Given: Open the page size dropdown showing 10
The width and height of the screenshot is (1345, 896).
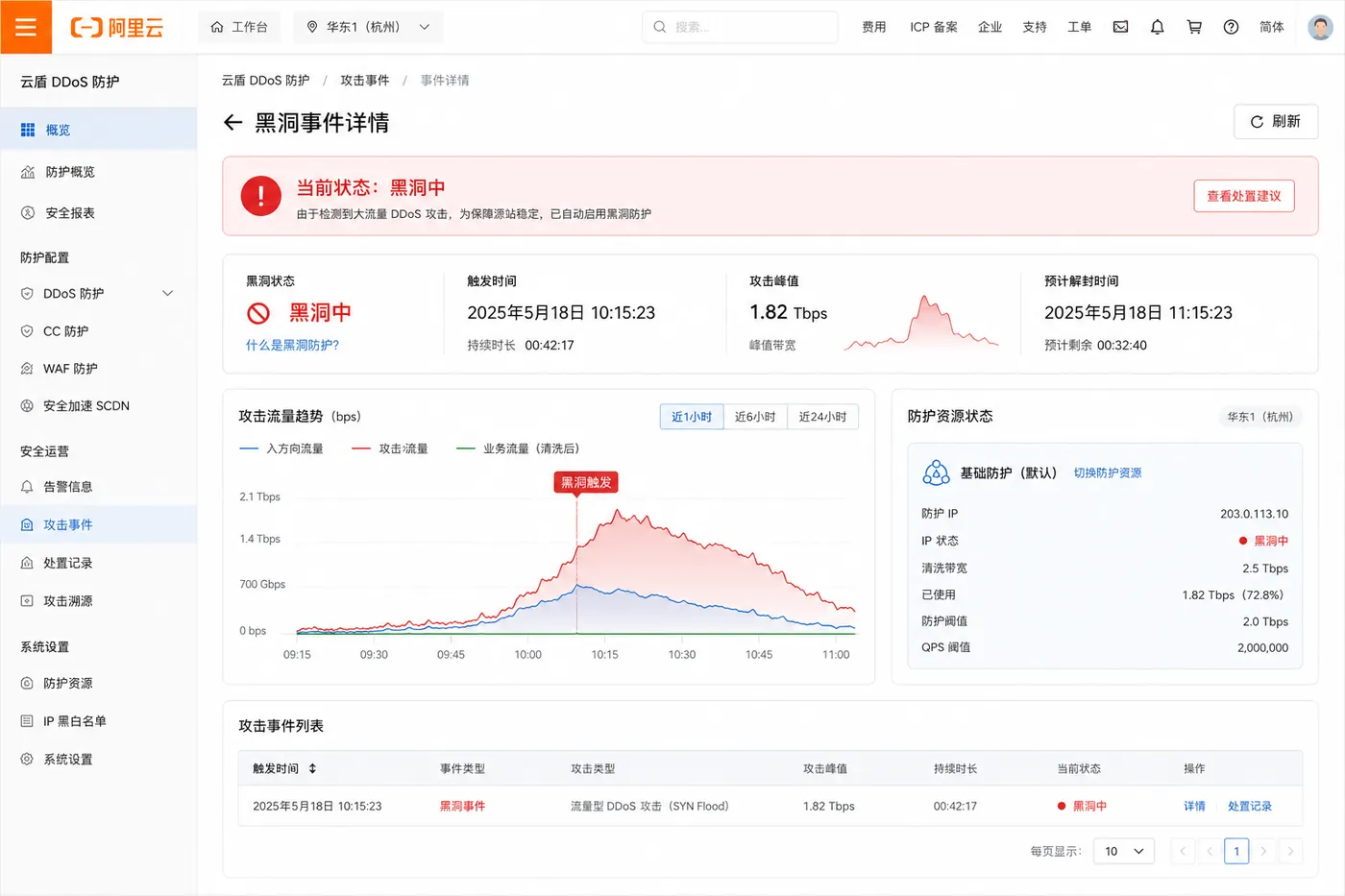Looking at the screenshot, I should coord(1124,851).
